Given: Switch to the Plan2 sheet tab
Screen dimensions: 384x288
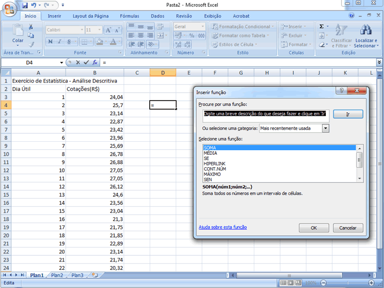Looking at the screenshot, I should (57, 275).
